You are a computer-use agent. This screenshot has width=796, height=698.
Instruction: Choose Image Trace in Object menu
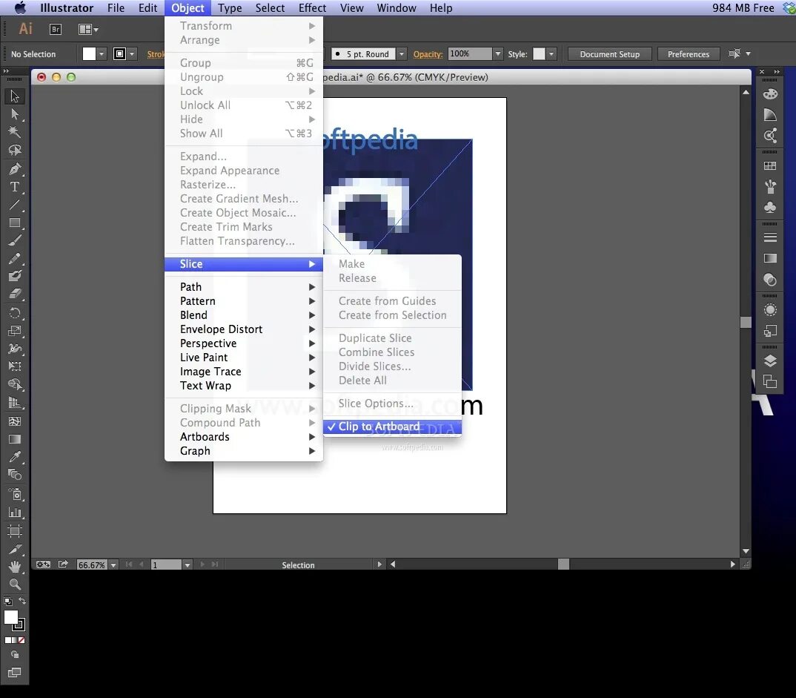click(x=244, y=372)
